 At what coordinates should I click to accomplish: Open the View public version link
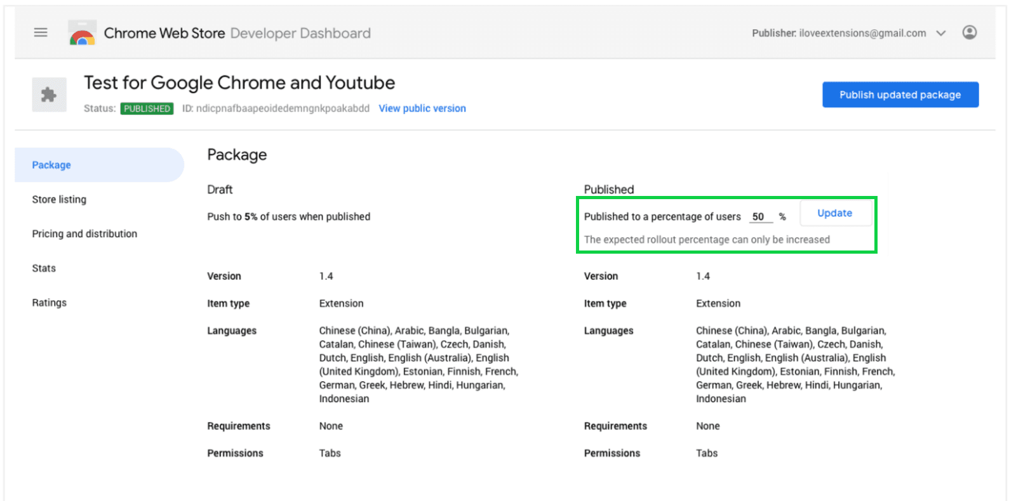(422, 108)
